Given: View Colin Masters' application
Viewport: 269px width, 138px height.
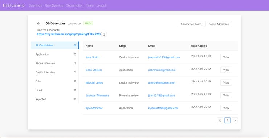Looking at the screenshot, I should (x=226, y=70).
